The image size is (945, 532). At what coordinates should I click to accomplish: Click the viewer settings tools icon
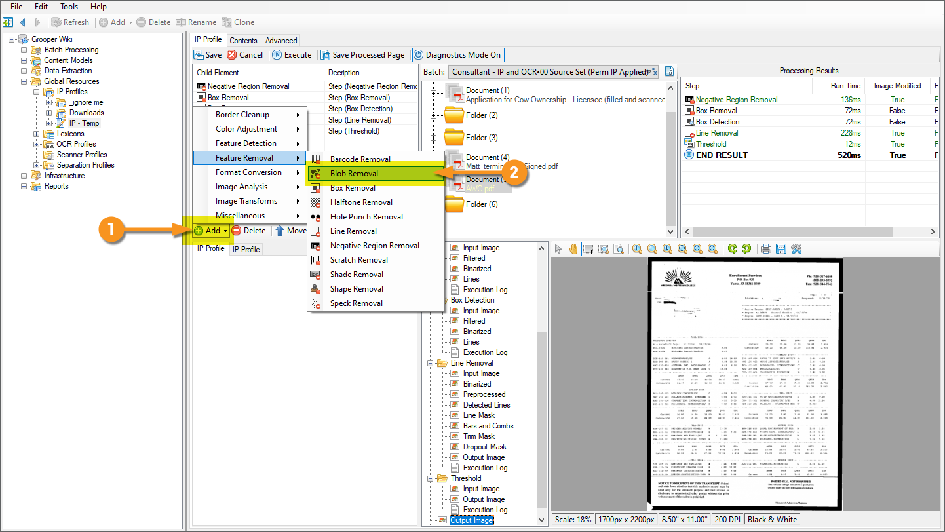(796, 249)
